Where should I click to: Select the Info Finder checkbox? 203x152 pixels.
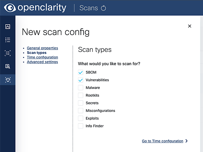click(x=81, y=126)
